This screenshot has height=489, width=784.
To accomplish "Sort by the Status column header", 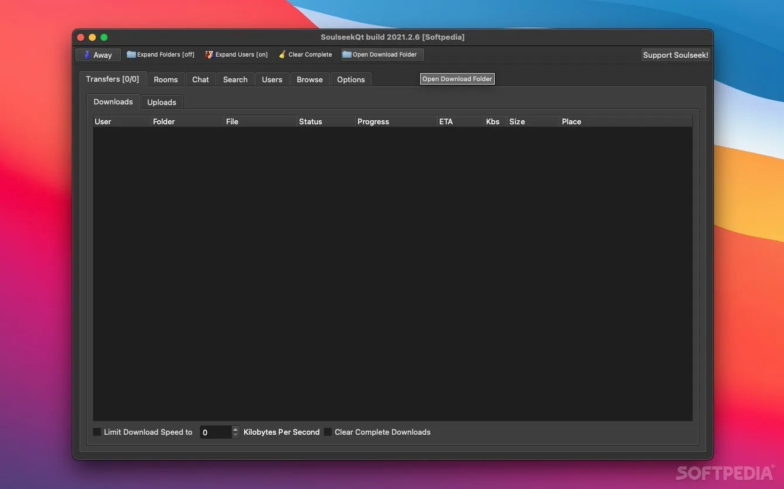I will [x=327, y=121].
